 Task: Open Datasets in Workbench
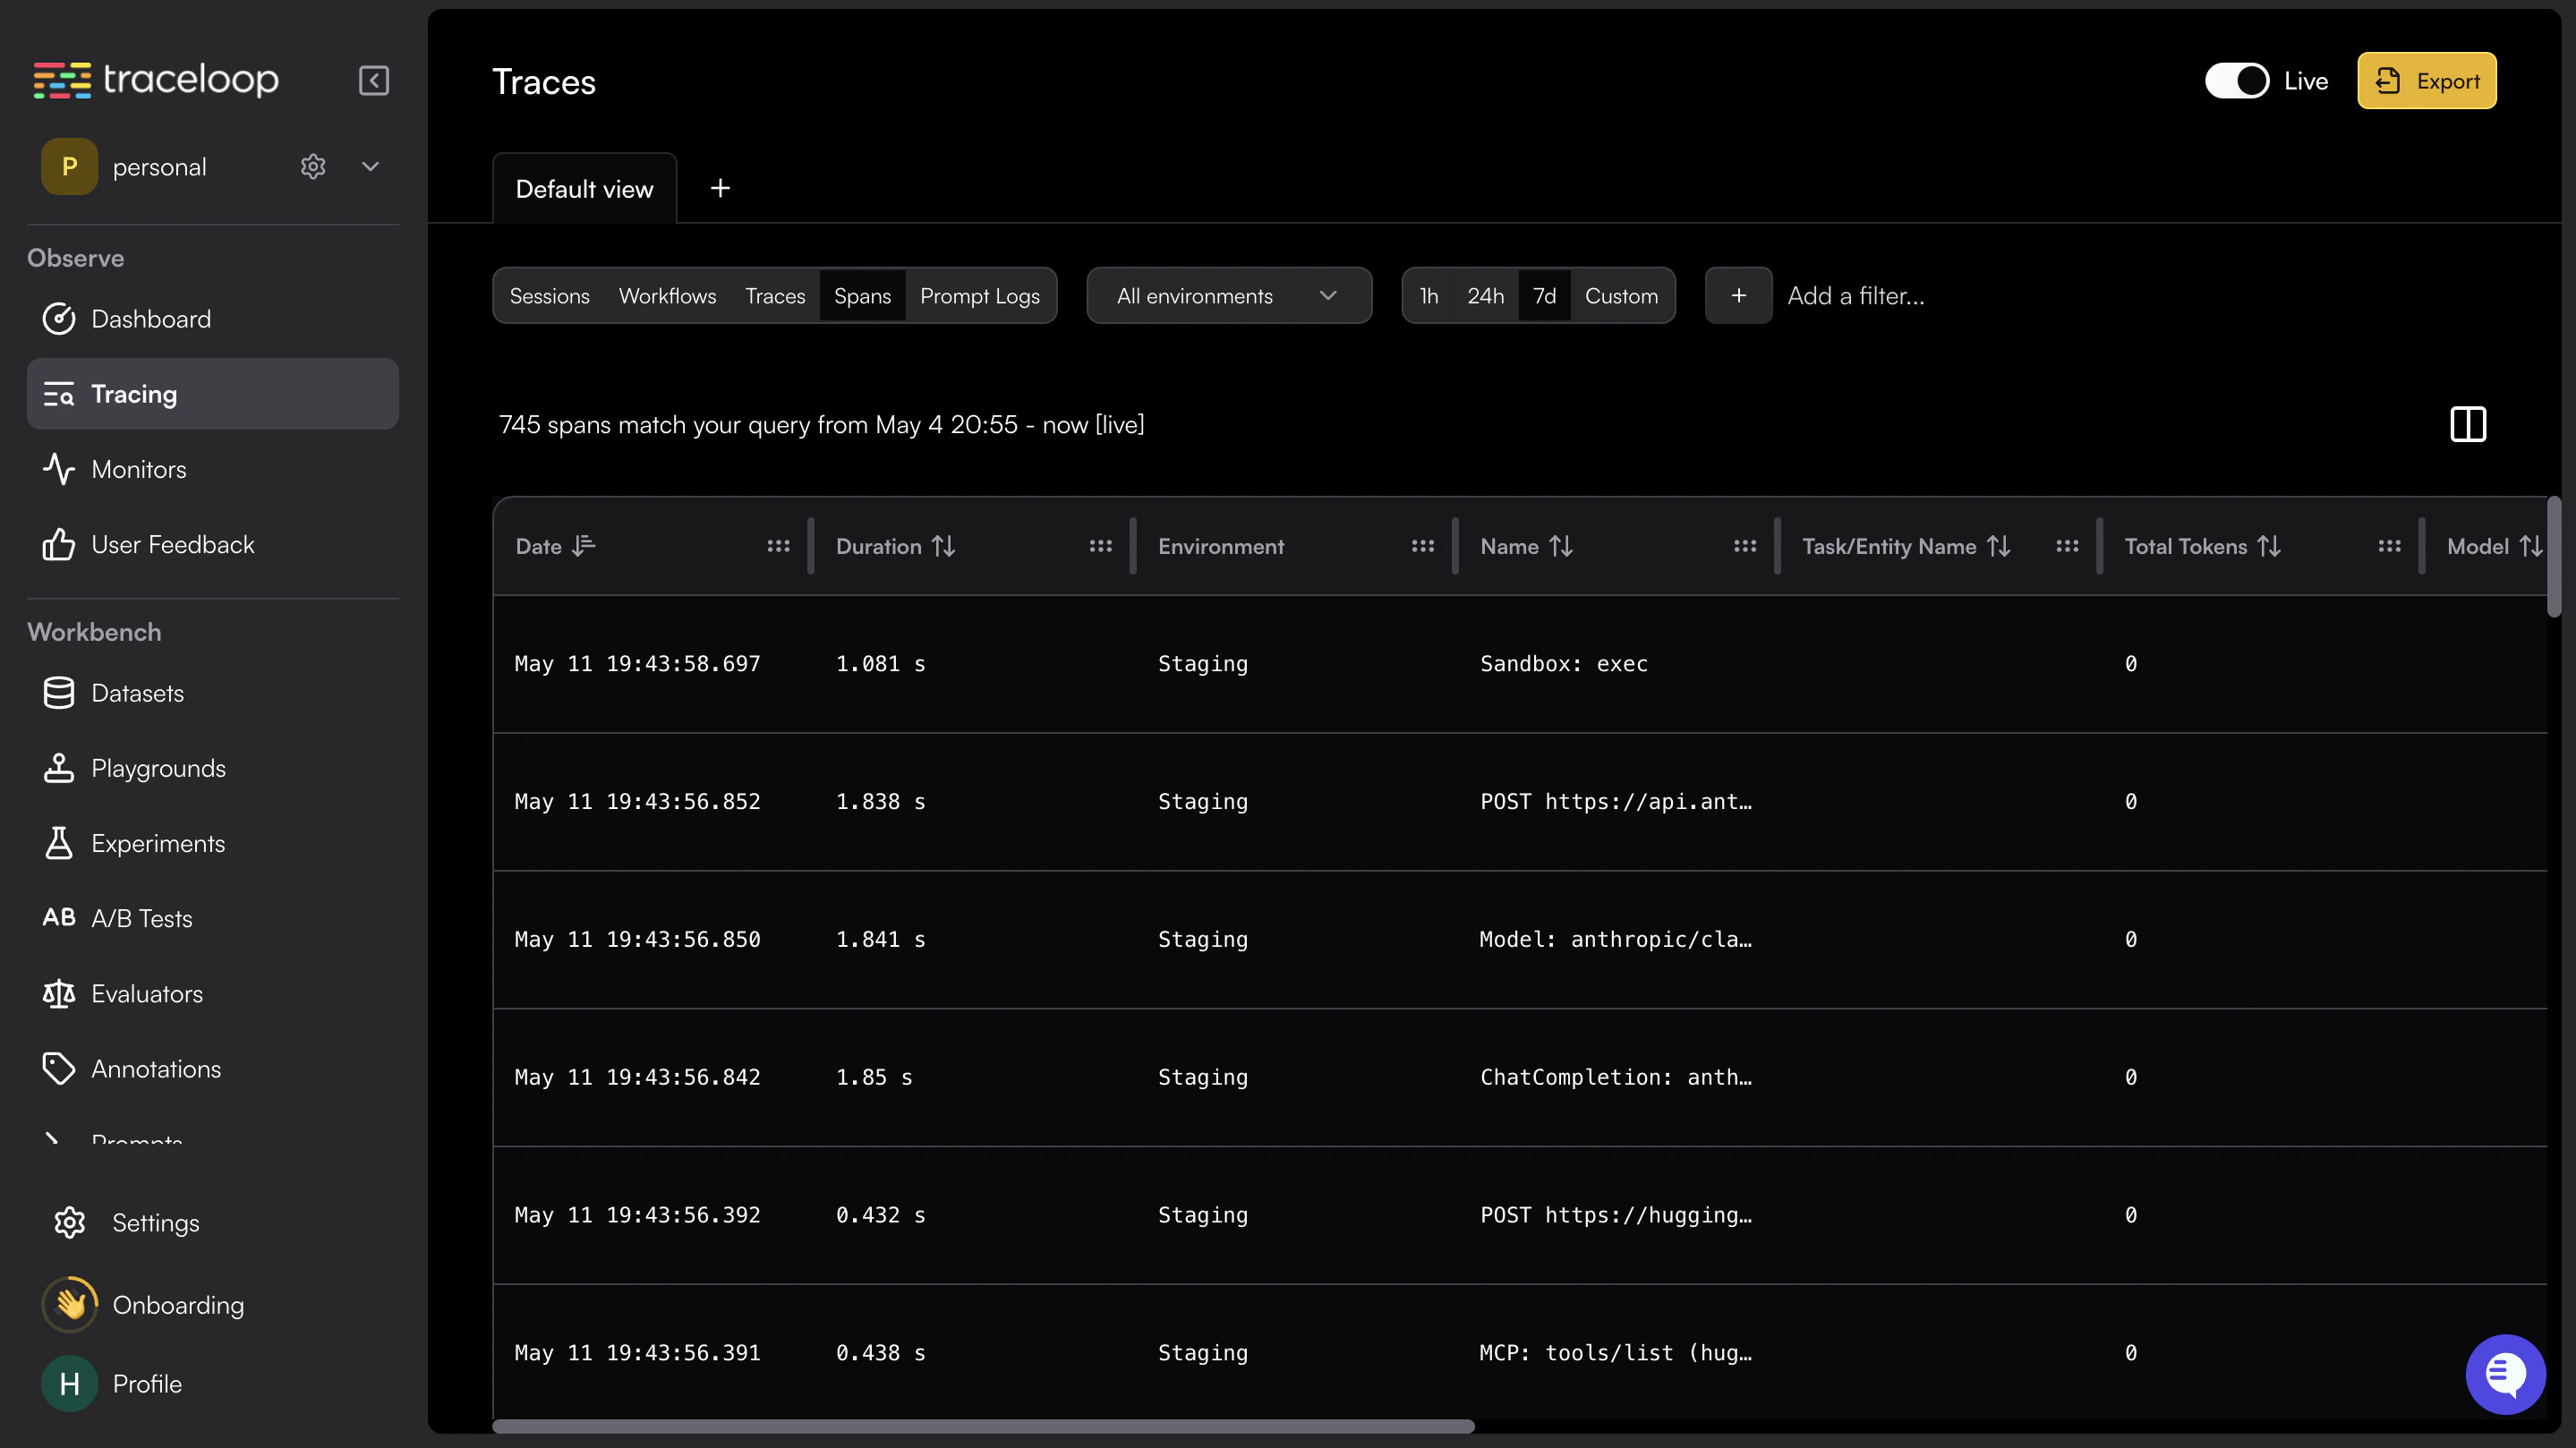tap(212, 693)
